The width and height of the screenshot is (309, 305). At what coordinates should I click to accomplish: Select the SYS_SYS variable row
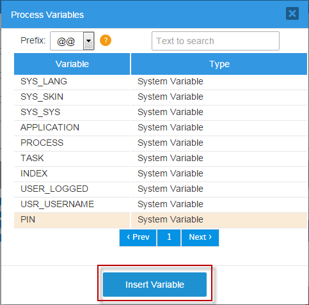pos(161,113)
